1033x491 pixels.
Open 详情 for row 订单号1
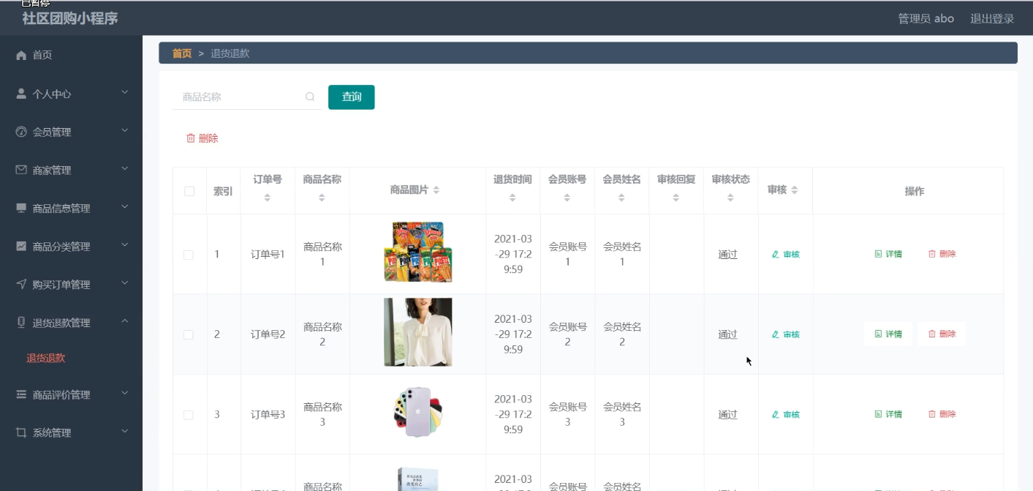pyautogui.click(x=888, y=254)
